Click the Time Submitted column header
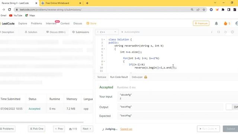Image resolution: width=238 pixels, height=134 pixels. 10,99
